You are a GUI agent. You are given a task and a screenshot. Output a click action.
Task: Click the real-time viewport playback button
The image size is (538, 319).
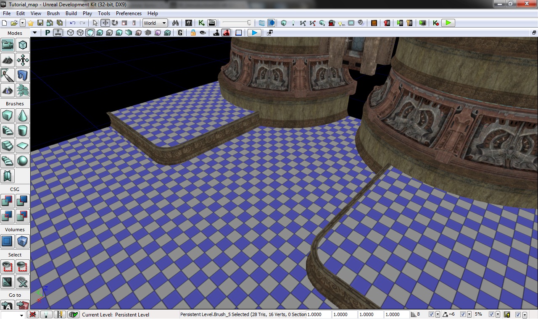(x=253, y=33)
